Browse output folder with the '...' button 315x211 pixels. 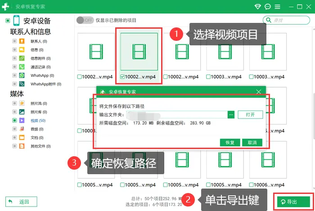231,114
